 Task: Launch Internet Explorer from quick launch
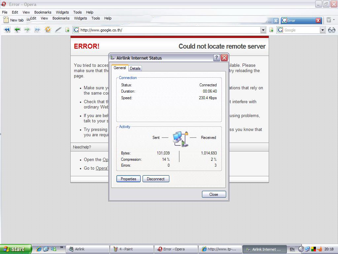39,249
